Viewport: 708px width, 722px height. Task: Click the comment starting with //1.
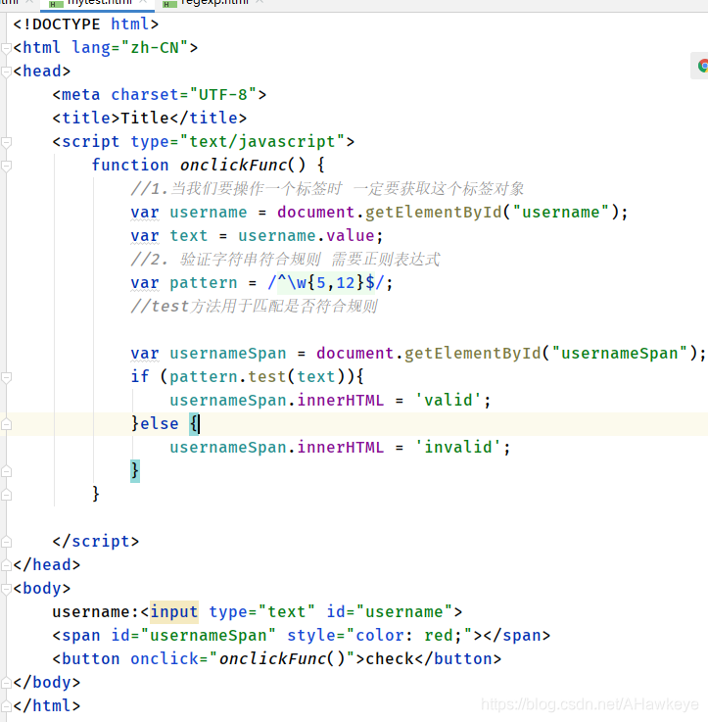point(327,188)
